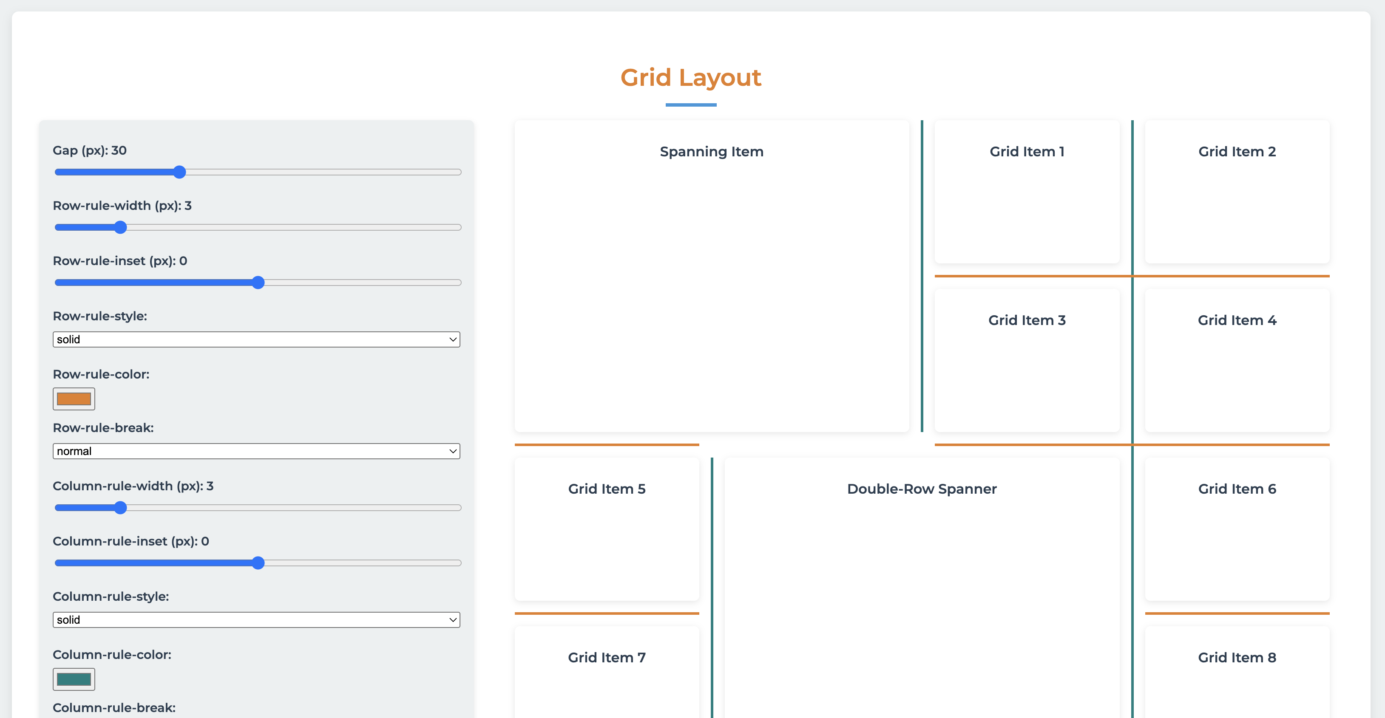Click the 'Gap (px): 30' label
The height and width of the screenshot is (718, 1385).
tap(90, 150)
